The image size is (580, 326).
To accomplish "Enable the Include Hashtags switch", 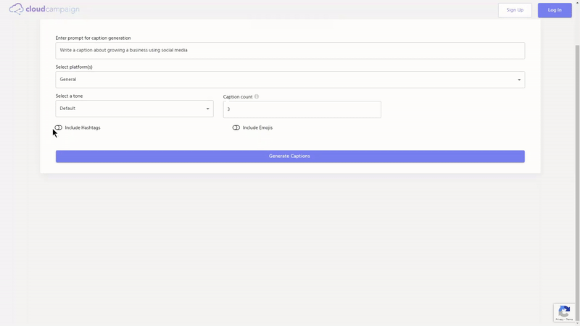I will click(59, 128).
